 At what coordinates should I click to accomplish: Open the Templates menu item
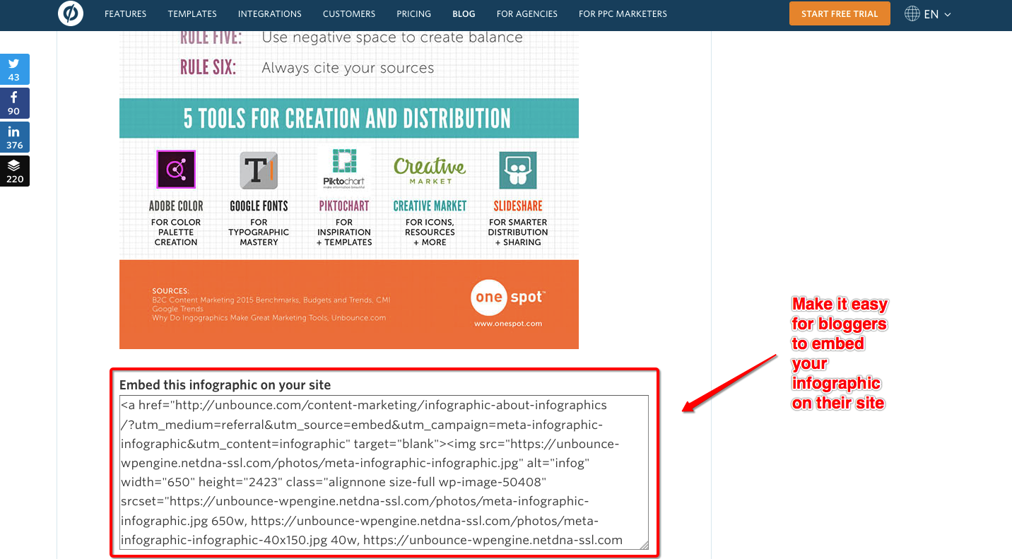[x=192, y=13]
